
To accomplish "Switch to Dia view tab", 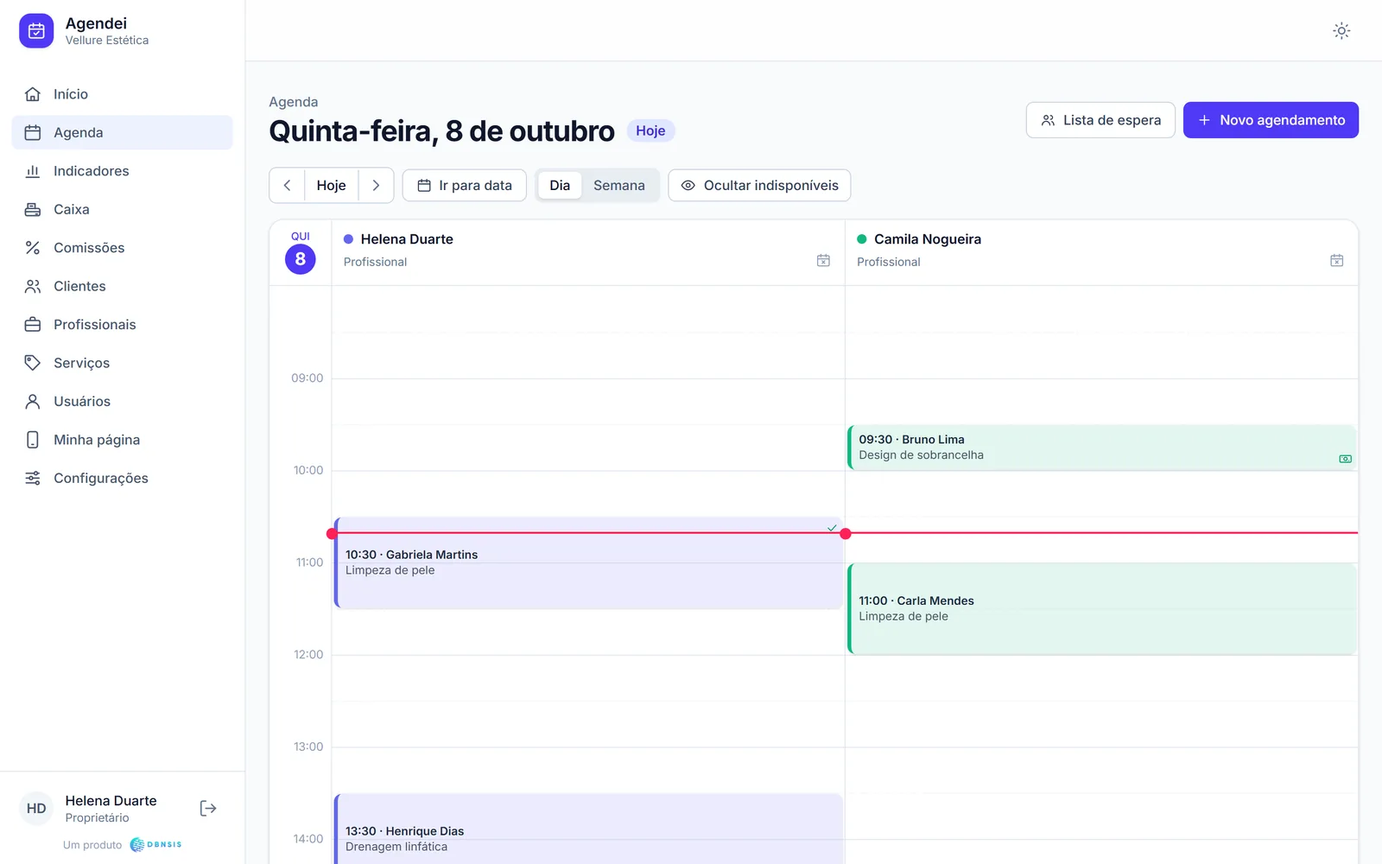I will click(x=560, y=186).
